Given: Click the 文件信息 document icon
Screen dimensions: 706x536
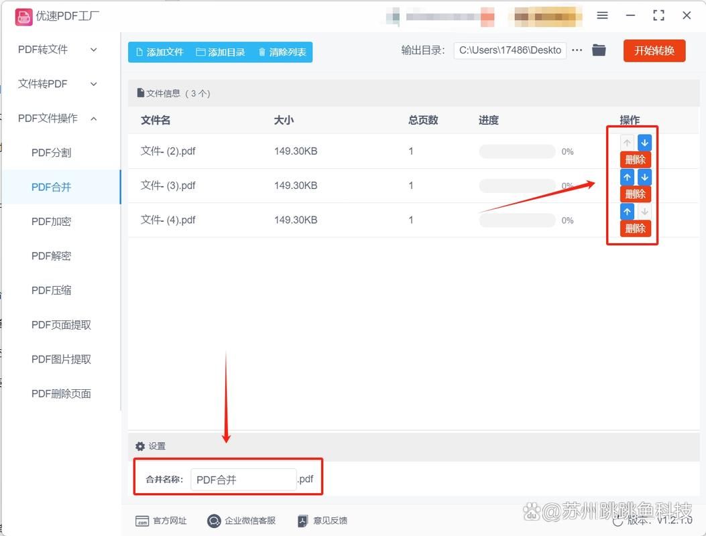Looking at the screenshot, I should coord(141,92).
